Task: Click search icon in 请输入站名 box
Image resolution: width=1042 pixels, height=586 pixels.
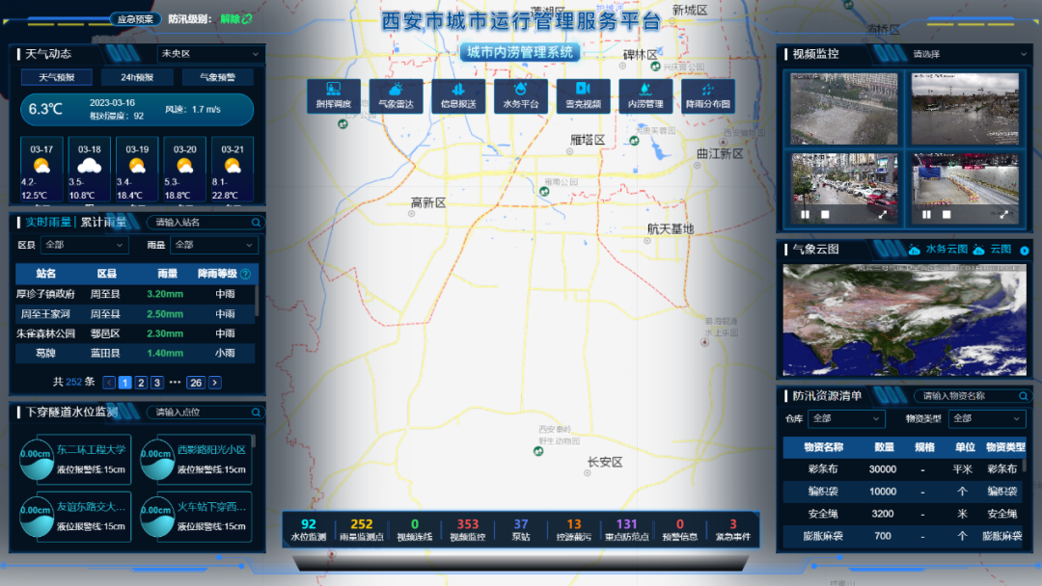Action: [256, 223]
